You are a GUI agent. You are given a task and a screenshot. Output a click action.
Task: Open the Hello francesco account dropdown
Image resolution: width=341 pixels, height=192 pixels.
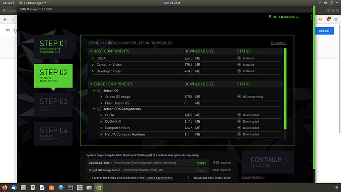pyautogui.click(x=284, y=17)
